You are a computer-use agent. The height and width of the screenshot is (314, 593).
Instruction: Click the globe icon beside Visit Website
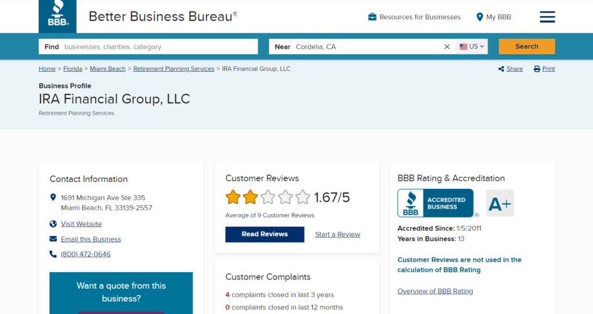(x=53, y=224)
